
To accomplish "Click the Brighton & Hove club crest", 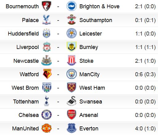I will 71,6.
